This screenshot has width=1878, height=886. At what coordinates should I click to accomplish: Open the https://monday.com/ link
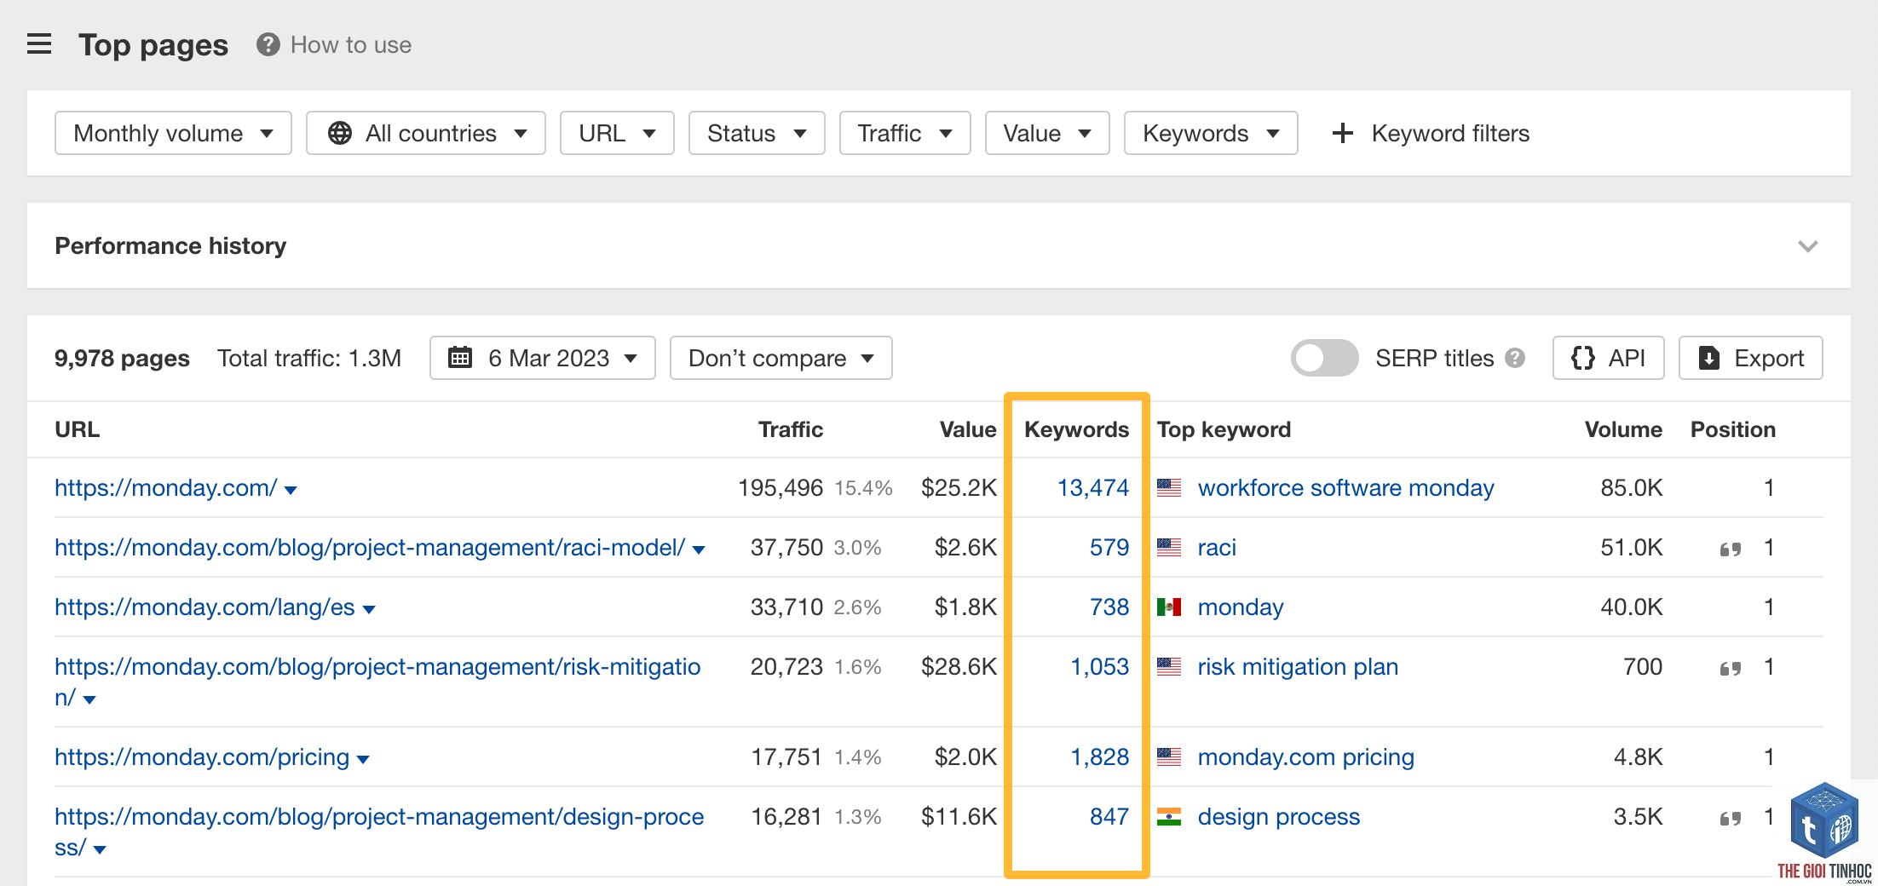(x=166, y=487)
